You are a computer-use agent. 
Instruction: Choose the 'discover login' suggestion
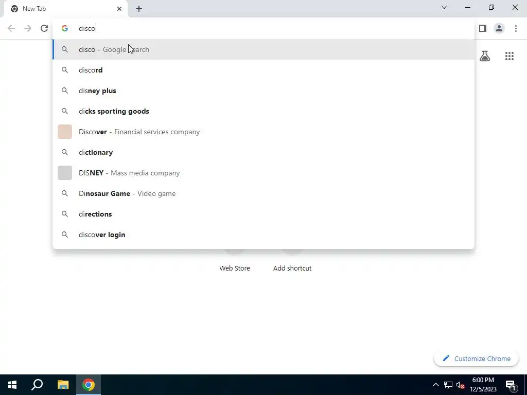[x=264, y=235]
